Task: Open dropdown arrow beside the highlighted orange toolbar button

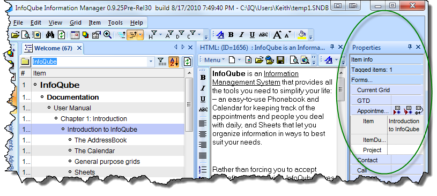Action: pos(140,35)
